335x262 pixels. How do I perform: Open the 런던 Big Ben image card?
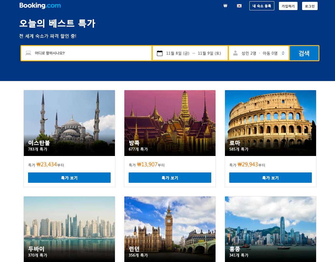(170, 229)
